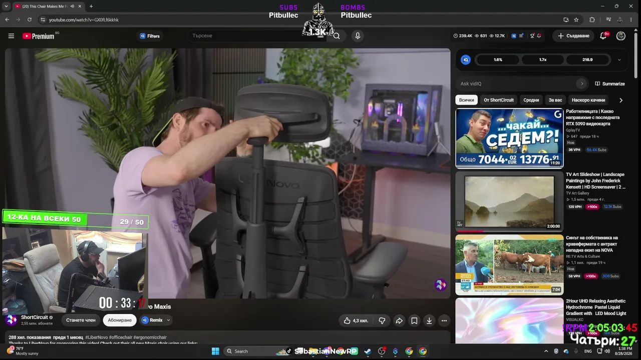
Task: Open the Hydrochrome Pastel Liquid video title
Action: click(596, 307)
